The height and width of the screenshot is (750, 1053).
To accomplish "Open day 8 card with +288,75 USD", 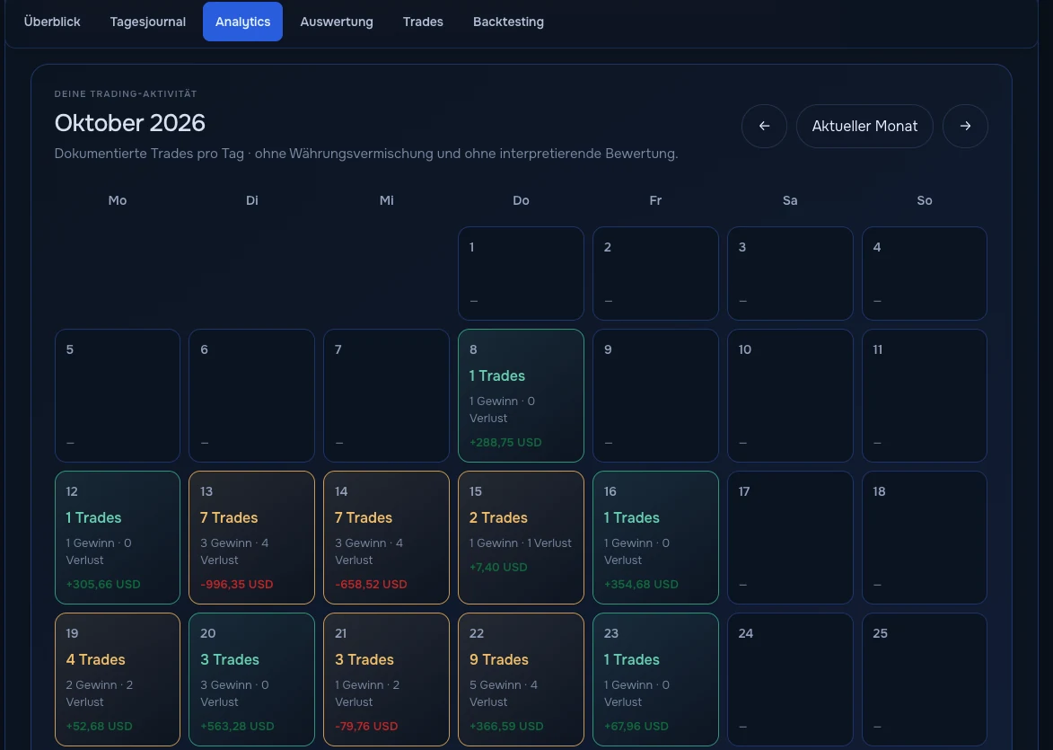I will [522, 395].
